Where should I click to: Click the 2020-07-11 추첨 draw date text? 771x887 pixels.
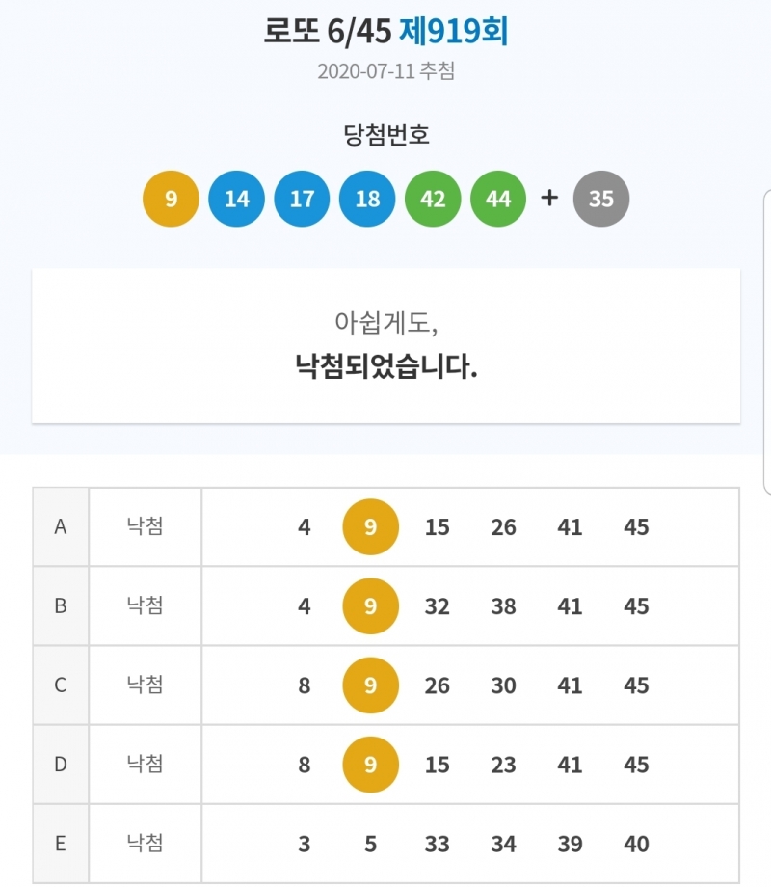click(x=385, y=71)
